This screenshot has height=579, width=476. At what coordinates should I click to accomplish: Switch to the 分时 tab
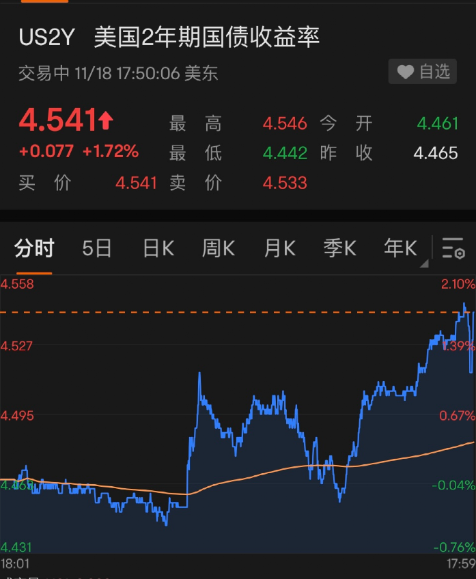(x=34, y=249)
